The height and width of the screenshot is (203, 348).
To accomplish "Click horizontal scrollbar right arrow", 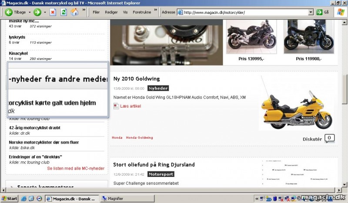I will click(339, 190).
